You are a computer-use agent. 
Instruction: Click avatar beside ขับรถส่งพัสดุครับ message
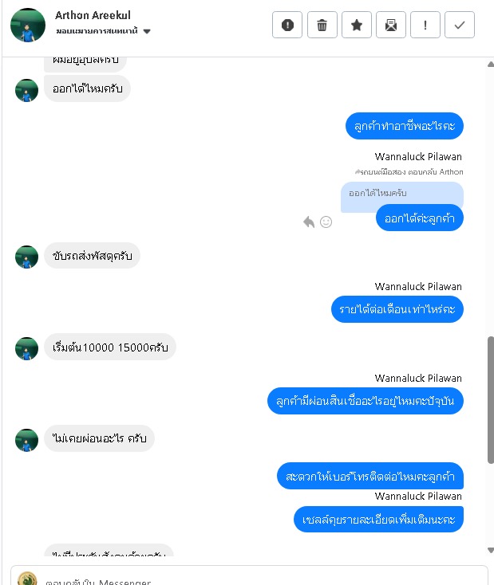coord(26,257)
